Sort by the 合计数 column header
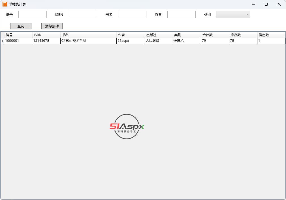Image resolution: width=286 pixels, height=200 pixels. 215,35
